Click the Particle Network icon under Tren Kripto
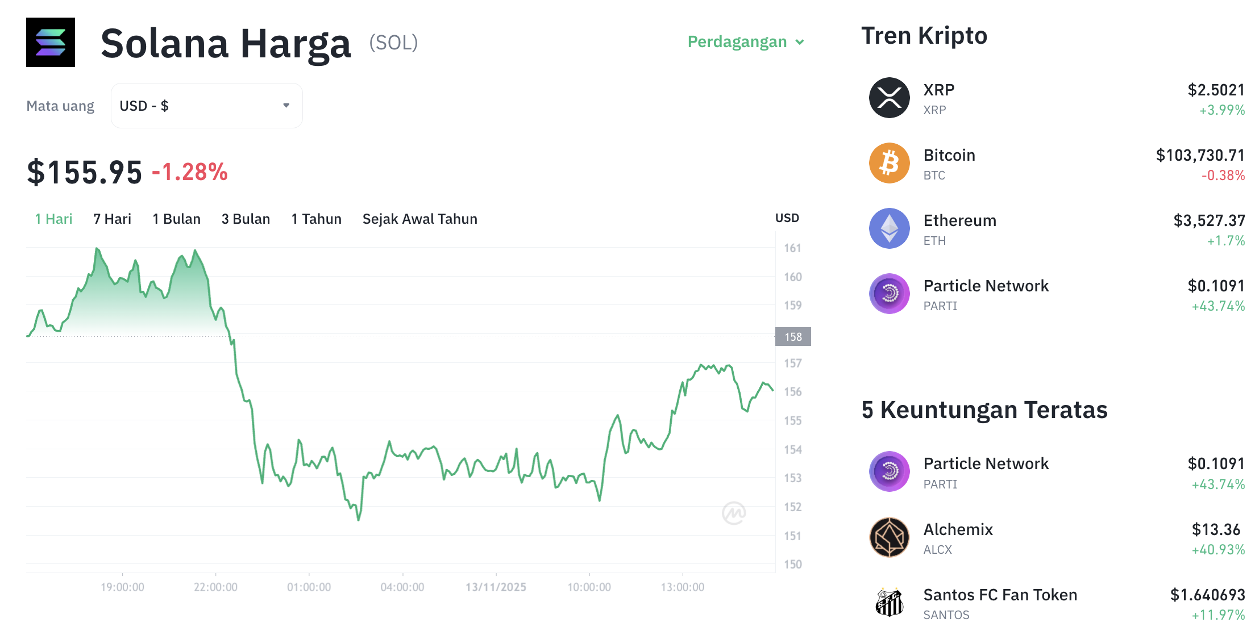The width and height of the screenshot is (1255, 635). pyautogui.click(x=889, y=294)
